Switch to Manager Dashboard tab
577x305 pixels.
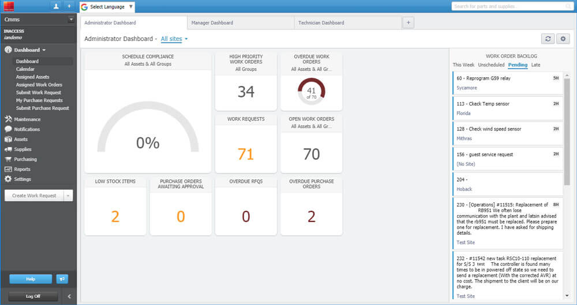[241, 22]
